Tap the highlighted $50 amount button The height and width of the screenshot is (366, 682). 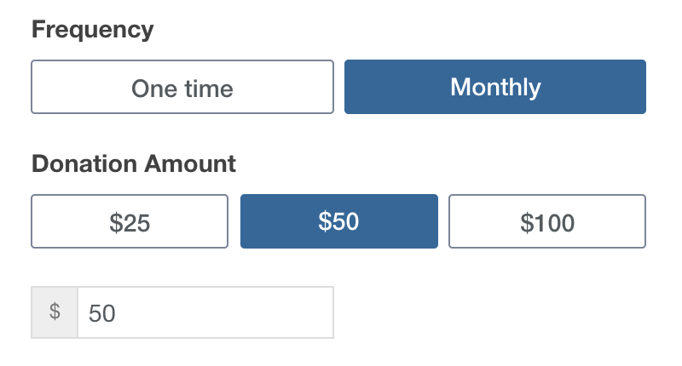338,222
